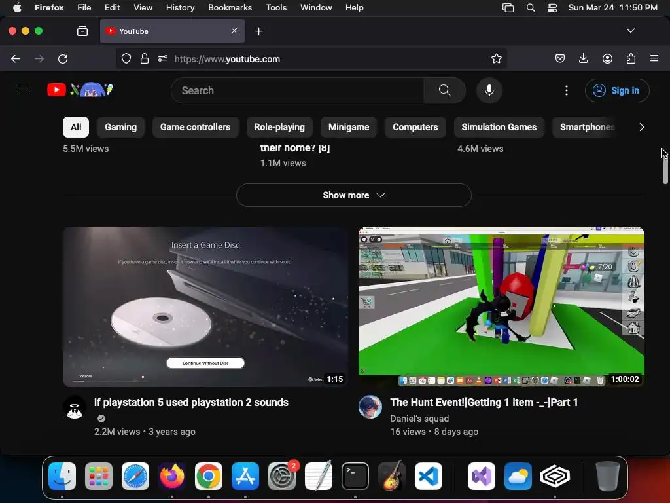670x503 pixels.
Task: Open the PlayStation video channel avatar
Action: point(75,407)
